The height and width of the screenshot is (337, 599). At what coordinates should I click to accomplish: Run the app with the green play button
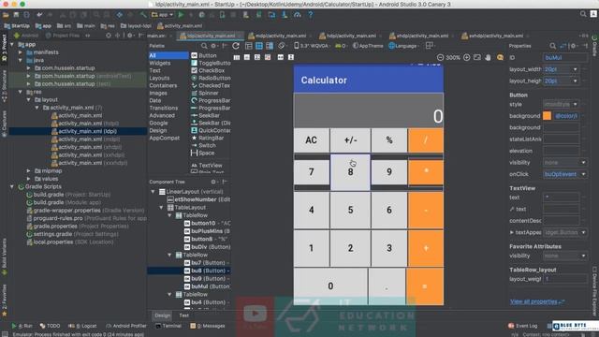click(181, 15)
